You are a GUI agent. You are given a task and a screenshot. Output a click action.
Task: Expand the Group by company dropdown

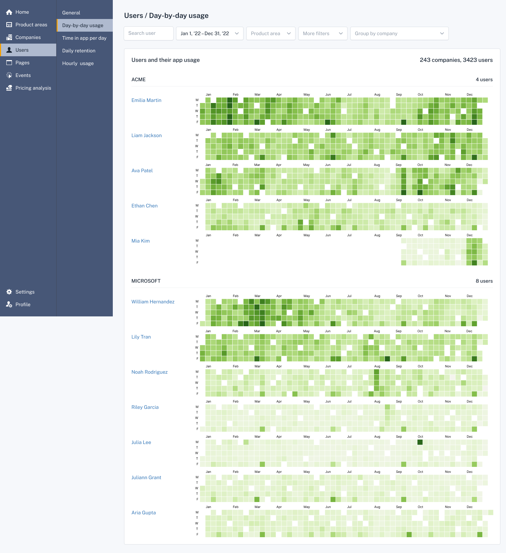(399, 34)
